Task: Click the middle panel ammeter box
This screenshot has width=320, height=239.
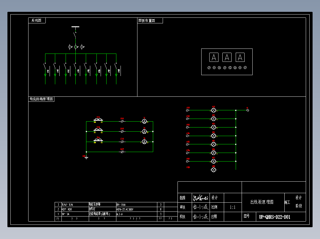Action: [x=227, y=57]
